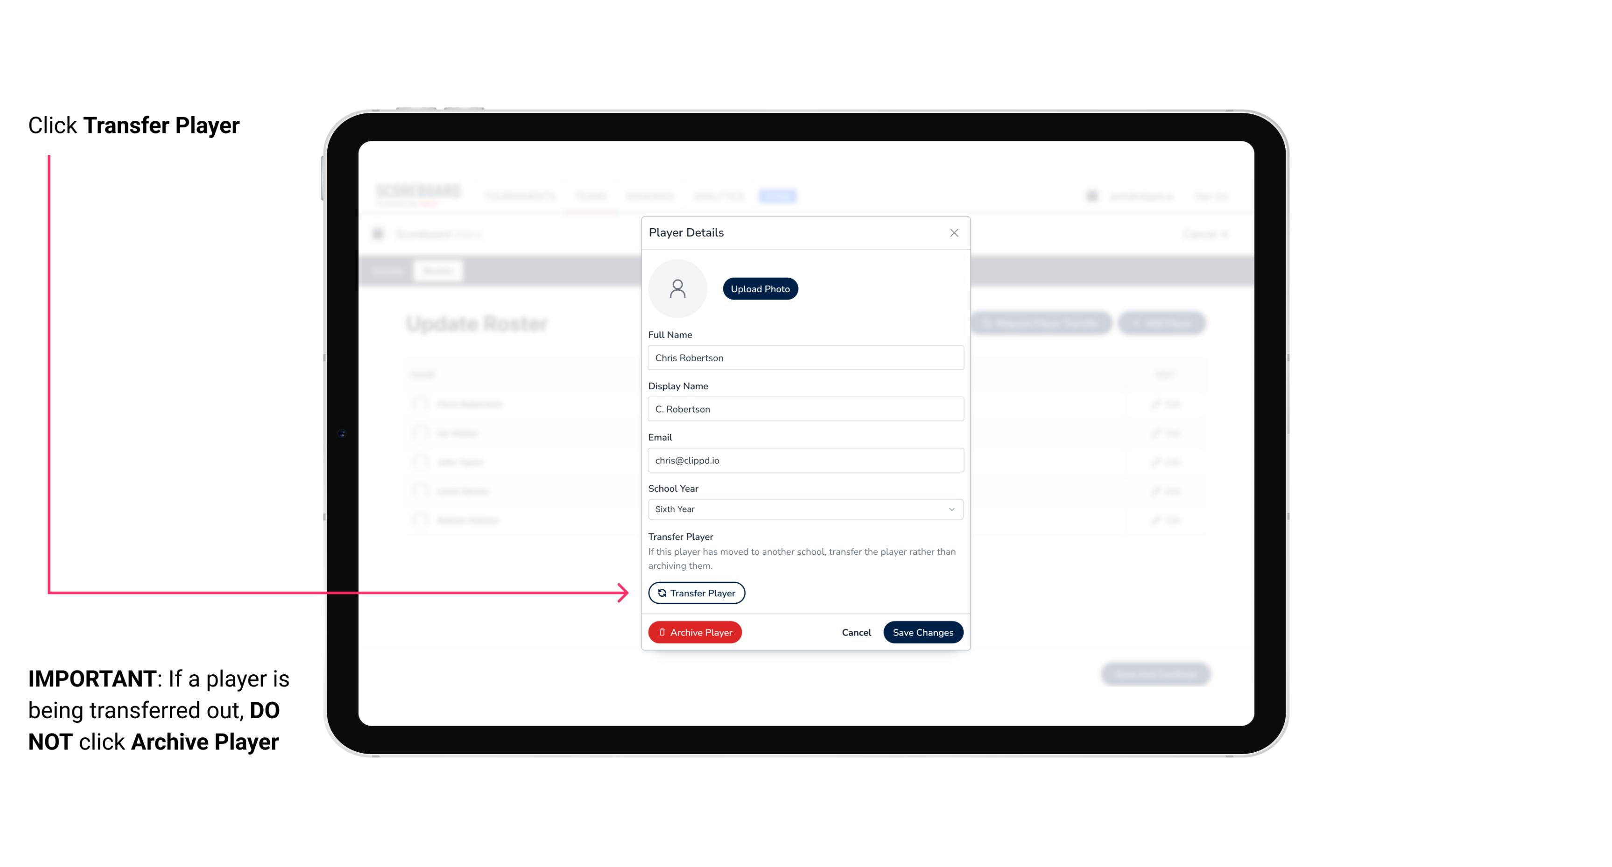The width and height of the screenshot is (1612, 867).
Task: Click the sync icon on Transfer Player
Action: click(660, 593)
